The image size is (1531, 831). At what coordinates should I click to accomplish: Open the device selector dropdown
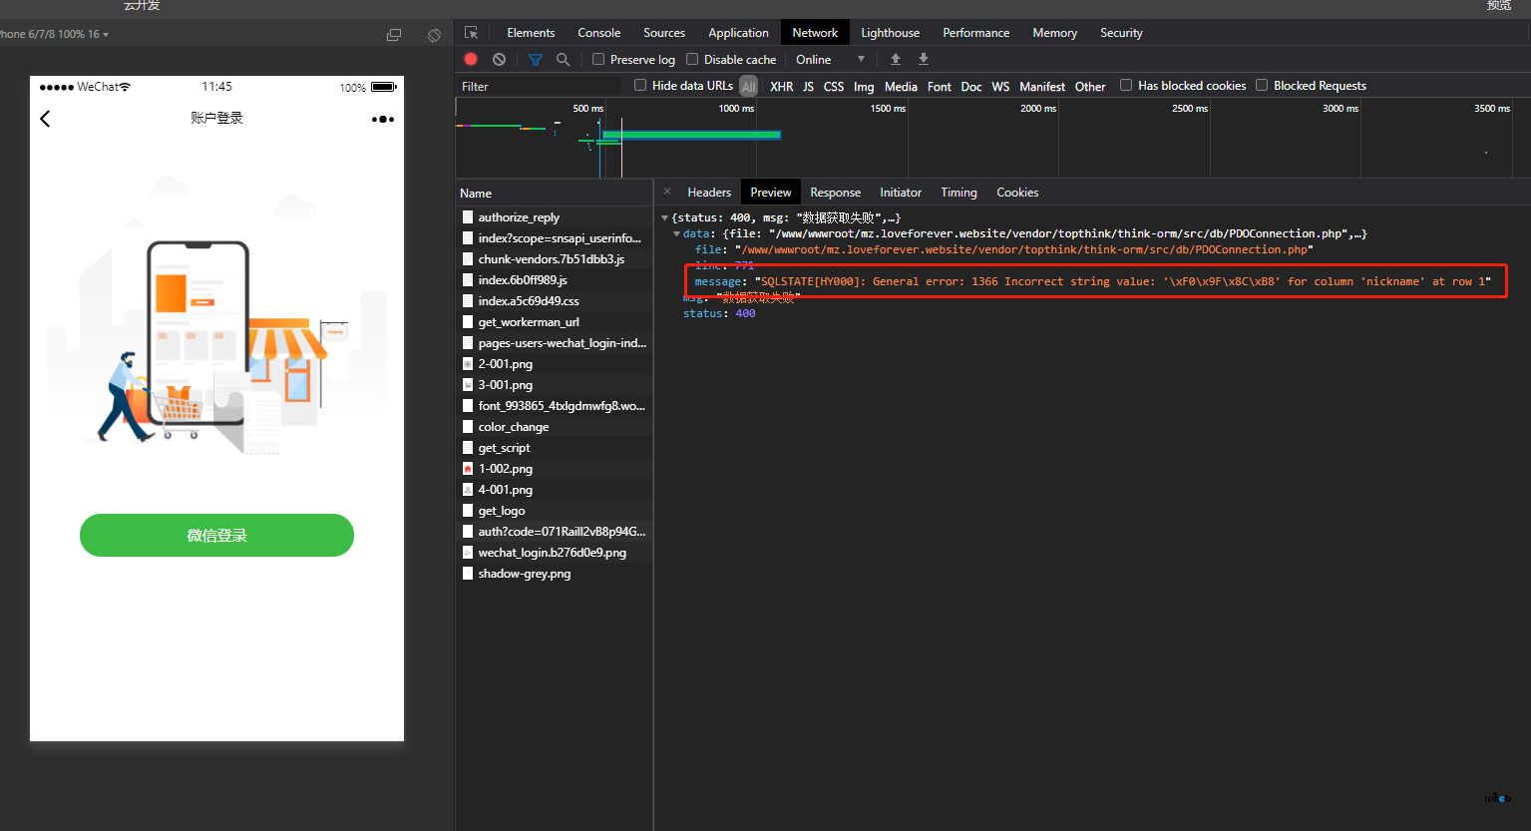56,34
